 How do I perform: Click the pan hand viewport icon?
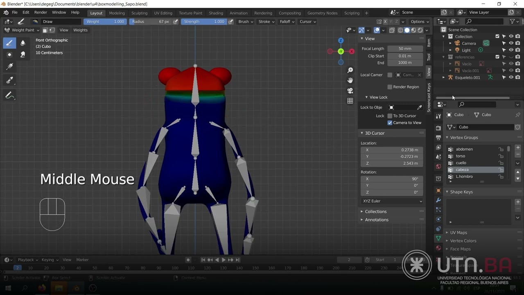point(350,80)
